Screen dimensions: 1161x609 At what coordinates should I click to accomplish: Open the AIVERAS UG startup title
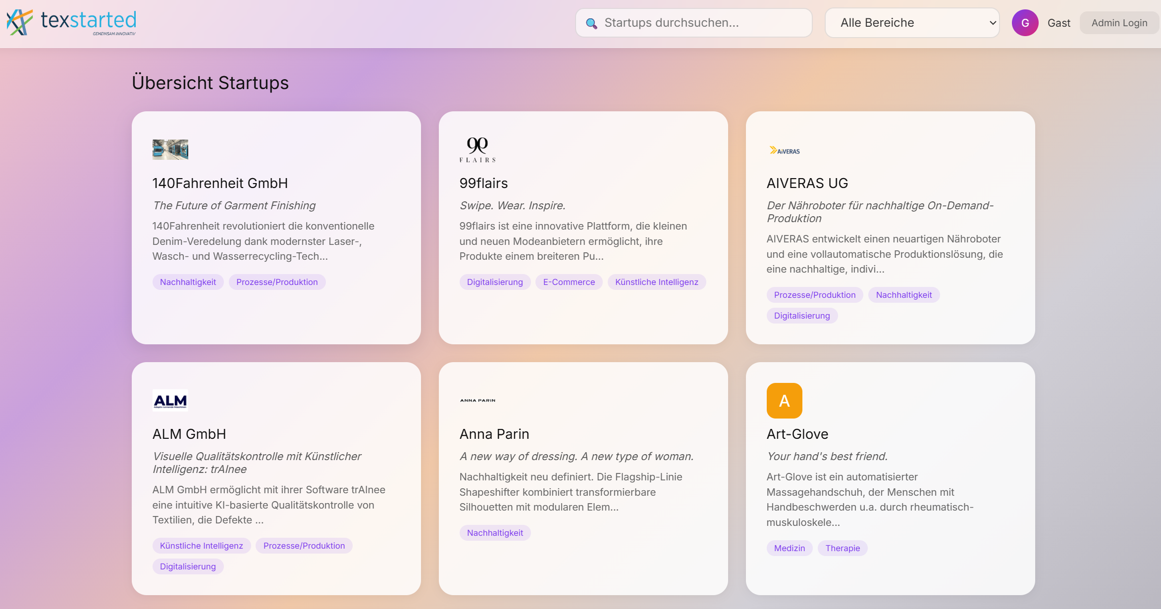click(x=807, y=183)
